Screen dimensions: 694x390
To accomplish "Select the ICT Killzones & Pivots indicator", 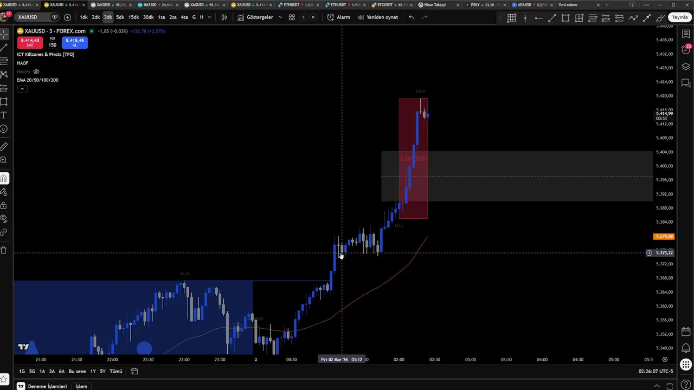I will 46,54.
